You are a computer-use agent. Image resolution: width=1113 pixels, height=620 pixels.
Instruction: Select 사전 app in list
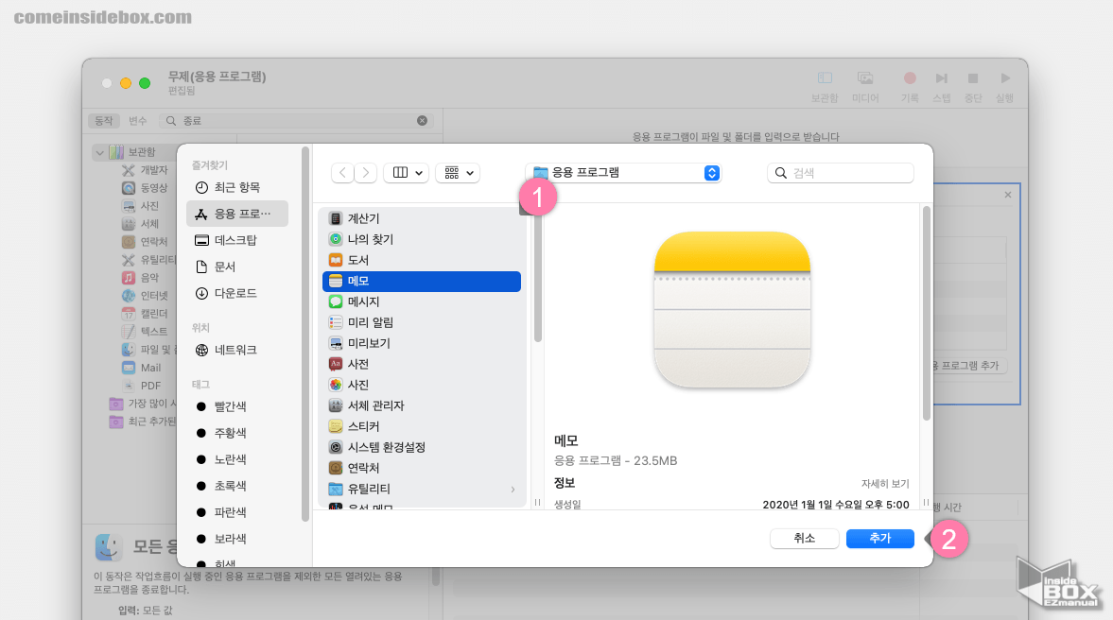[x=422, y=364]
